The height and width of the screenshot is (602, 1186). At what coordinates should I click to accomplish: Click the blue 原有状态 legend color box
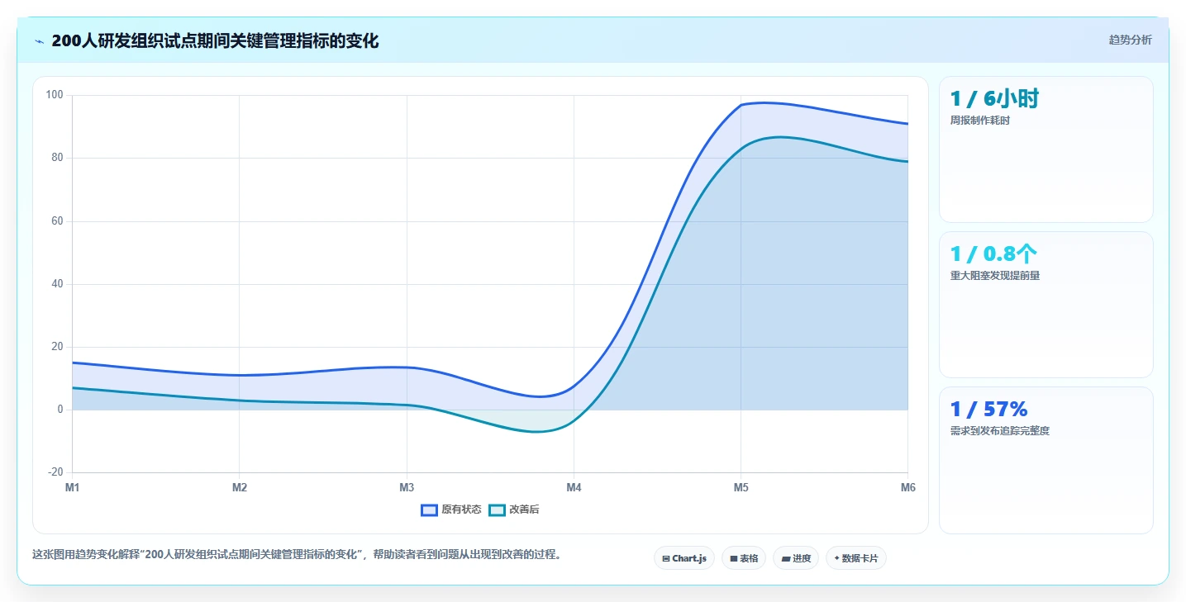coord(429,510)
